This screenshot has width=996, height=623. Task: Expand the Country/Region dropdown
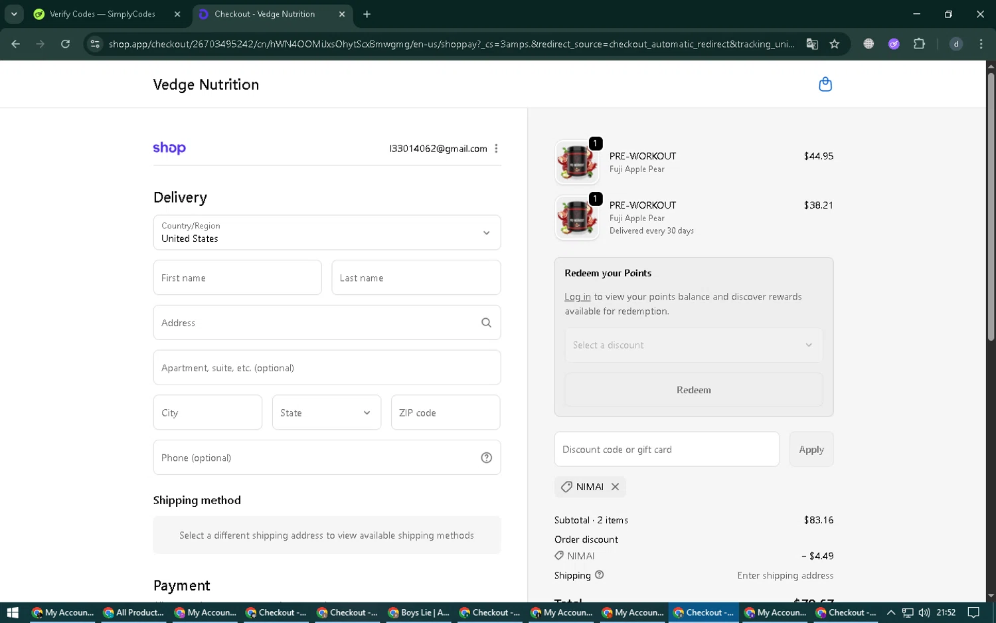click(327, 232)
